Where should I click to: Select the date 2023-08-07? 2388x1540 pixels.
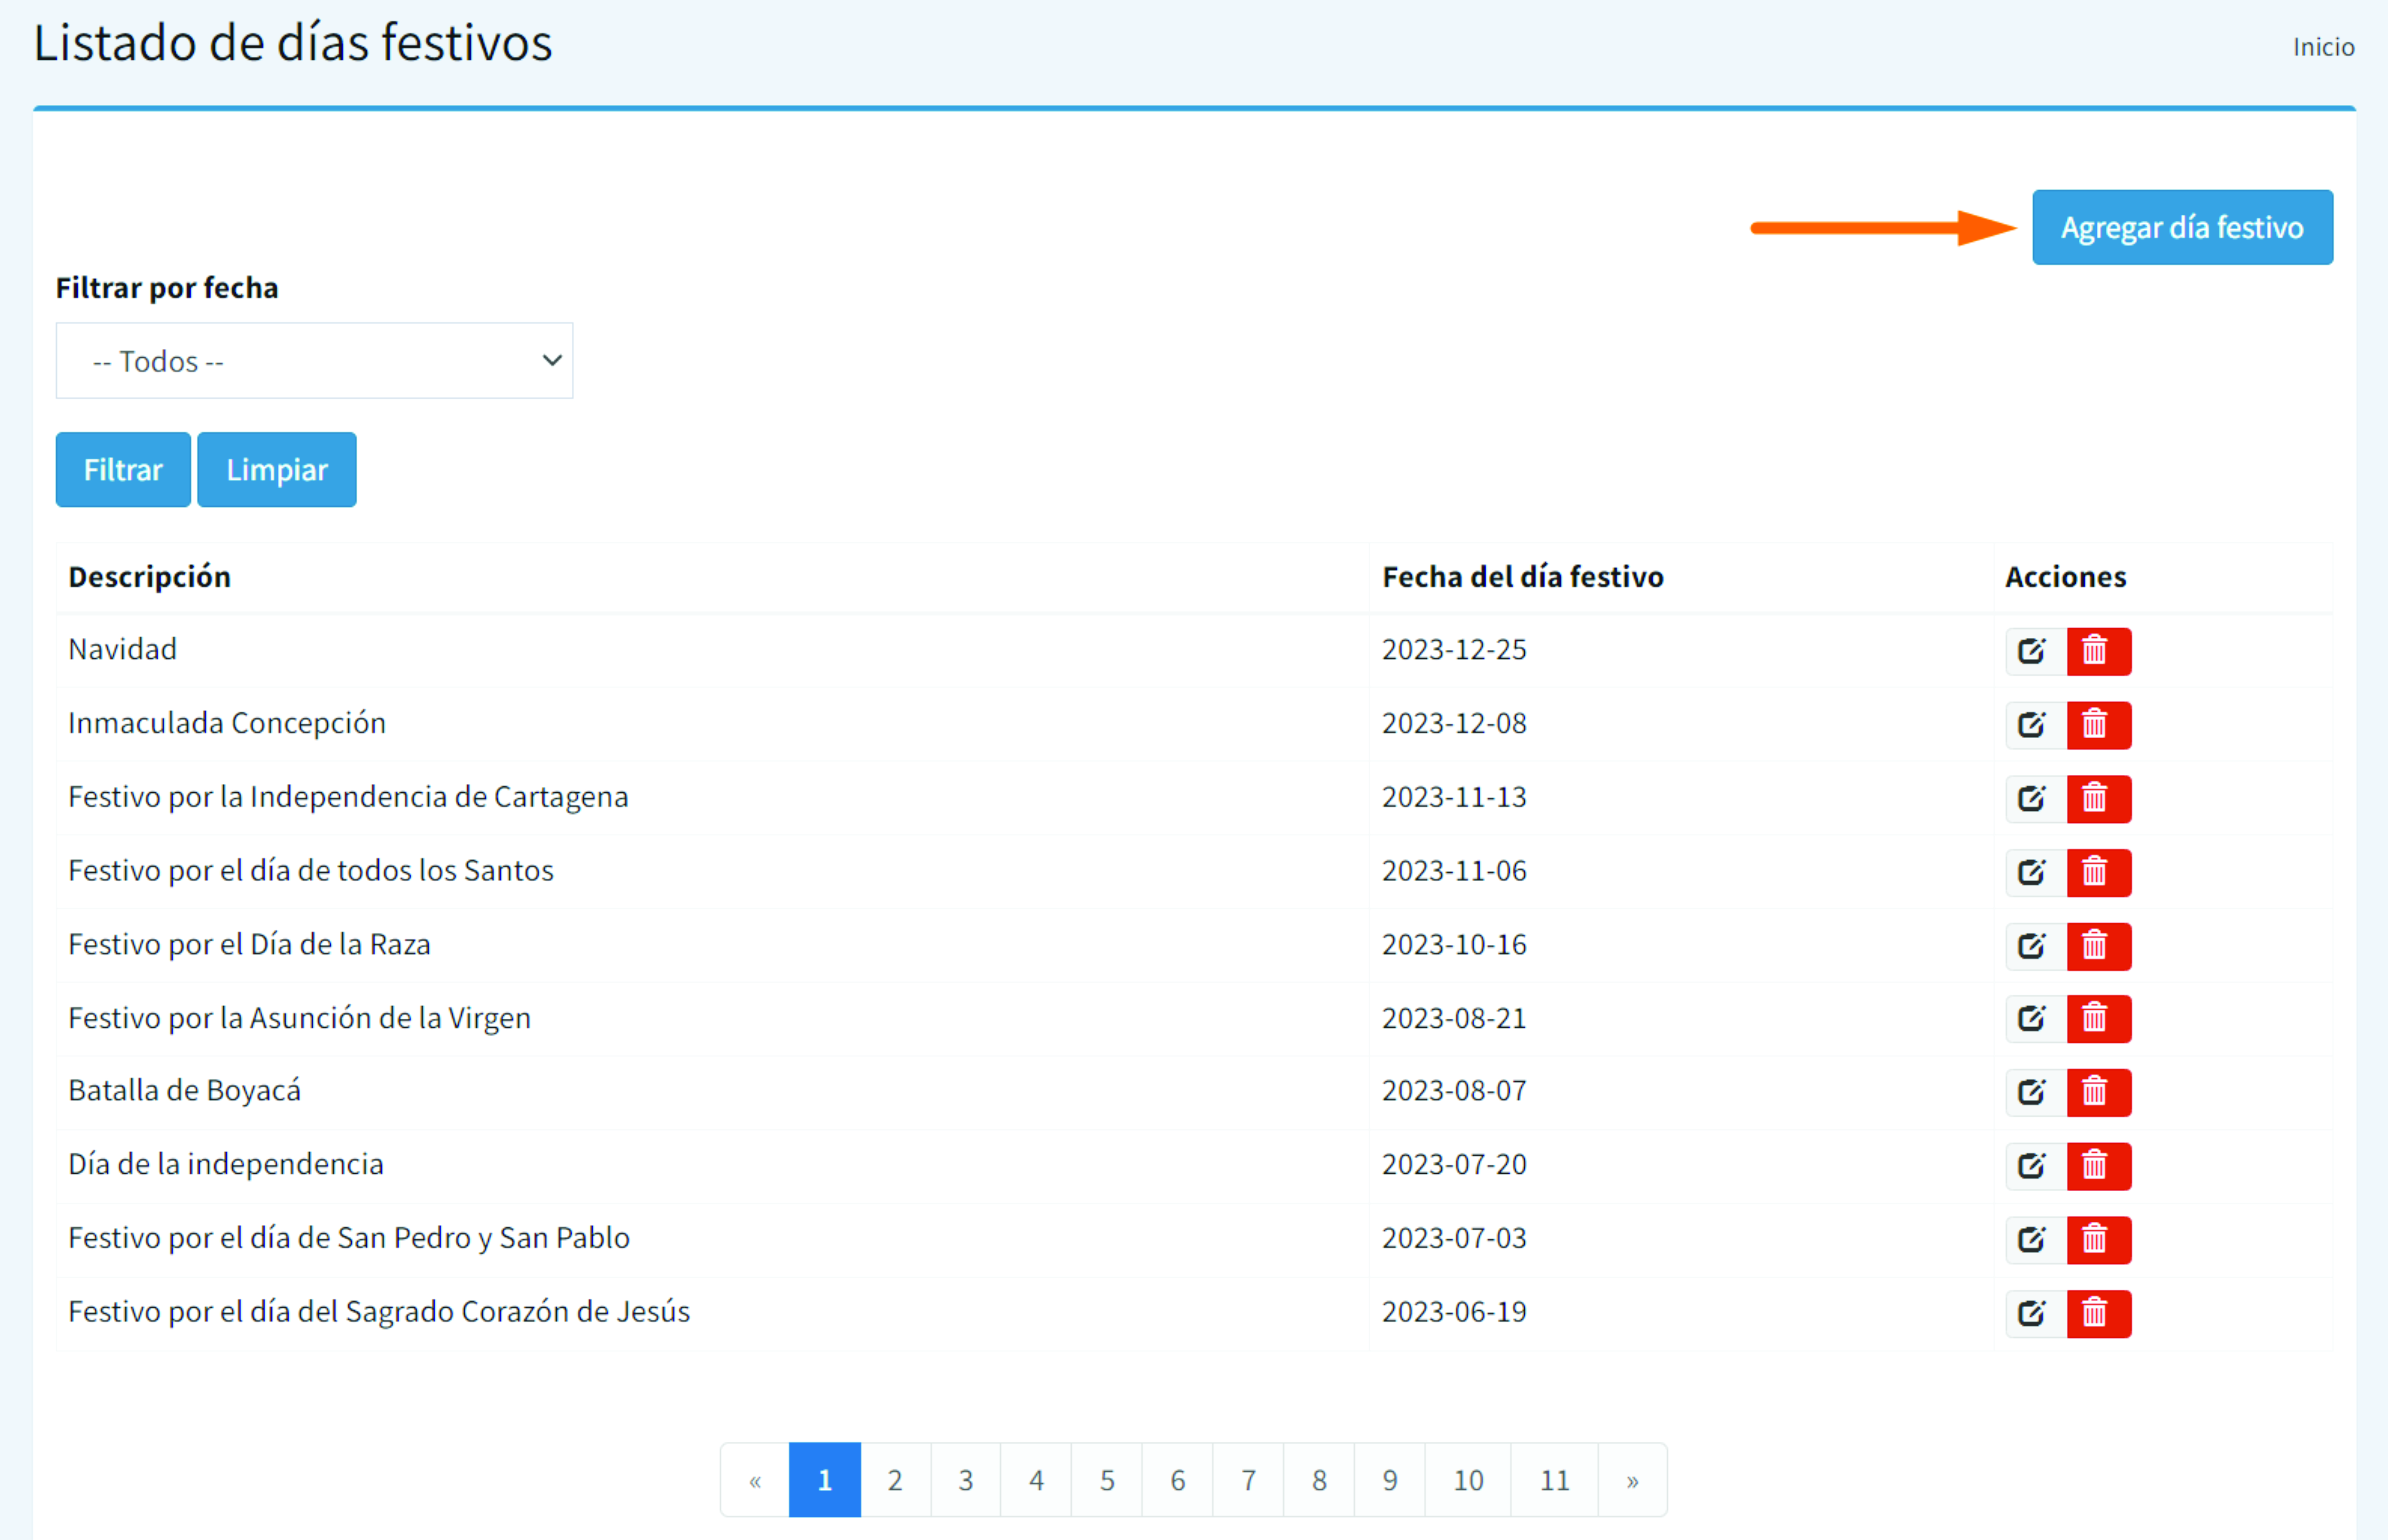[x=1454, y=1090]
